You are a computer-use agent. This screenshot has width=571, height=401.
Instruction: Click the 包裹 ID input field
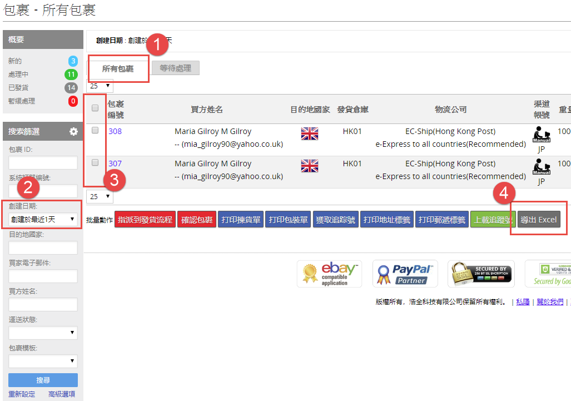(x=43, y=162)
